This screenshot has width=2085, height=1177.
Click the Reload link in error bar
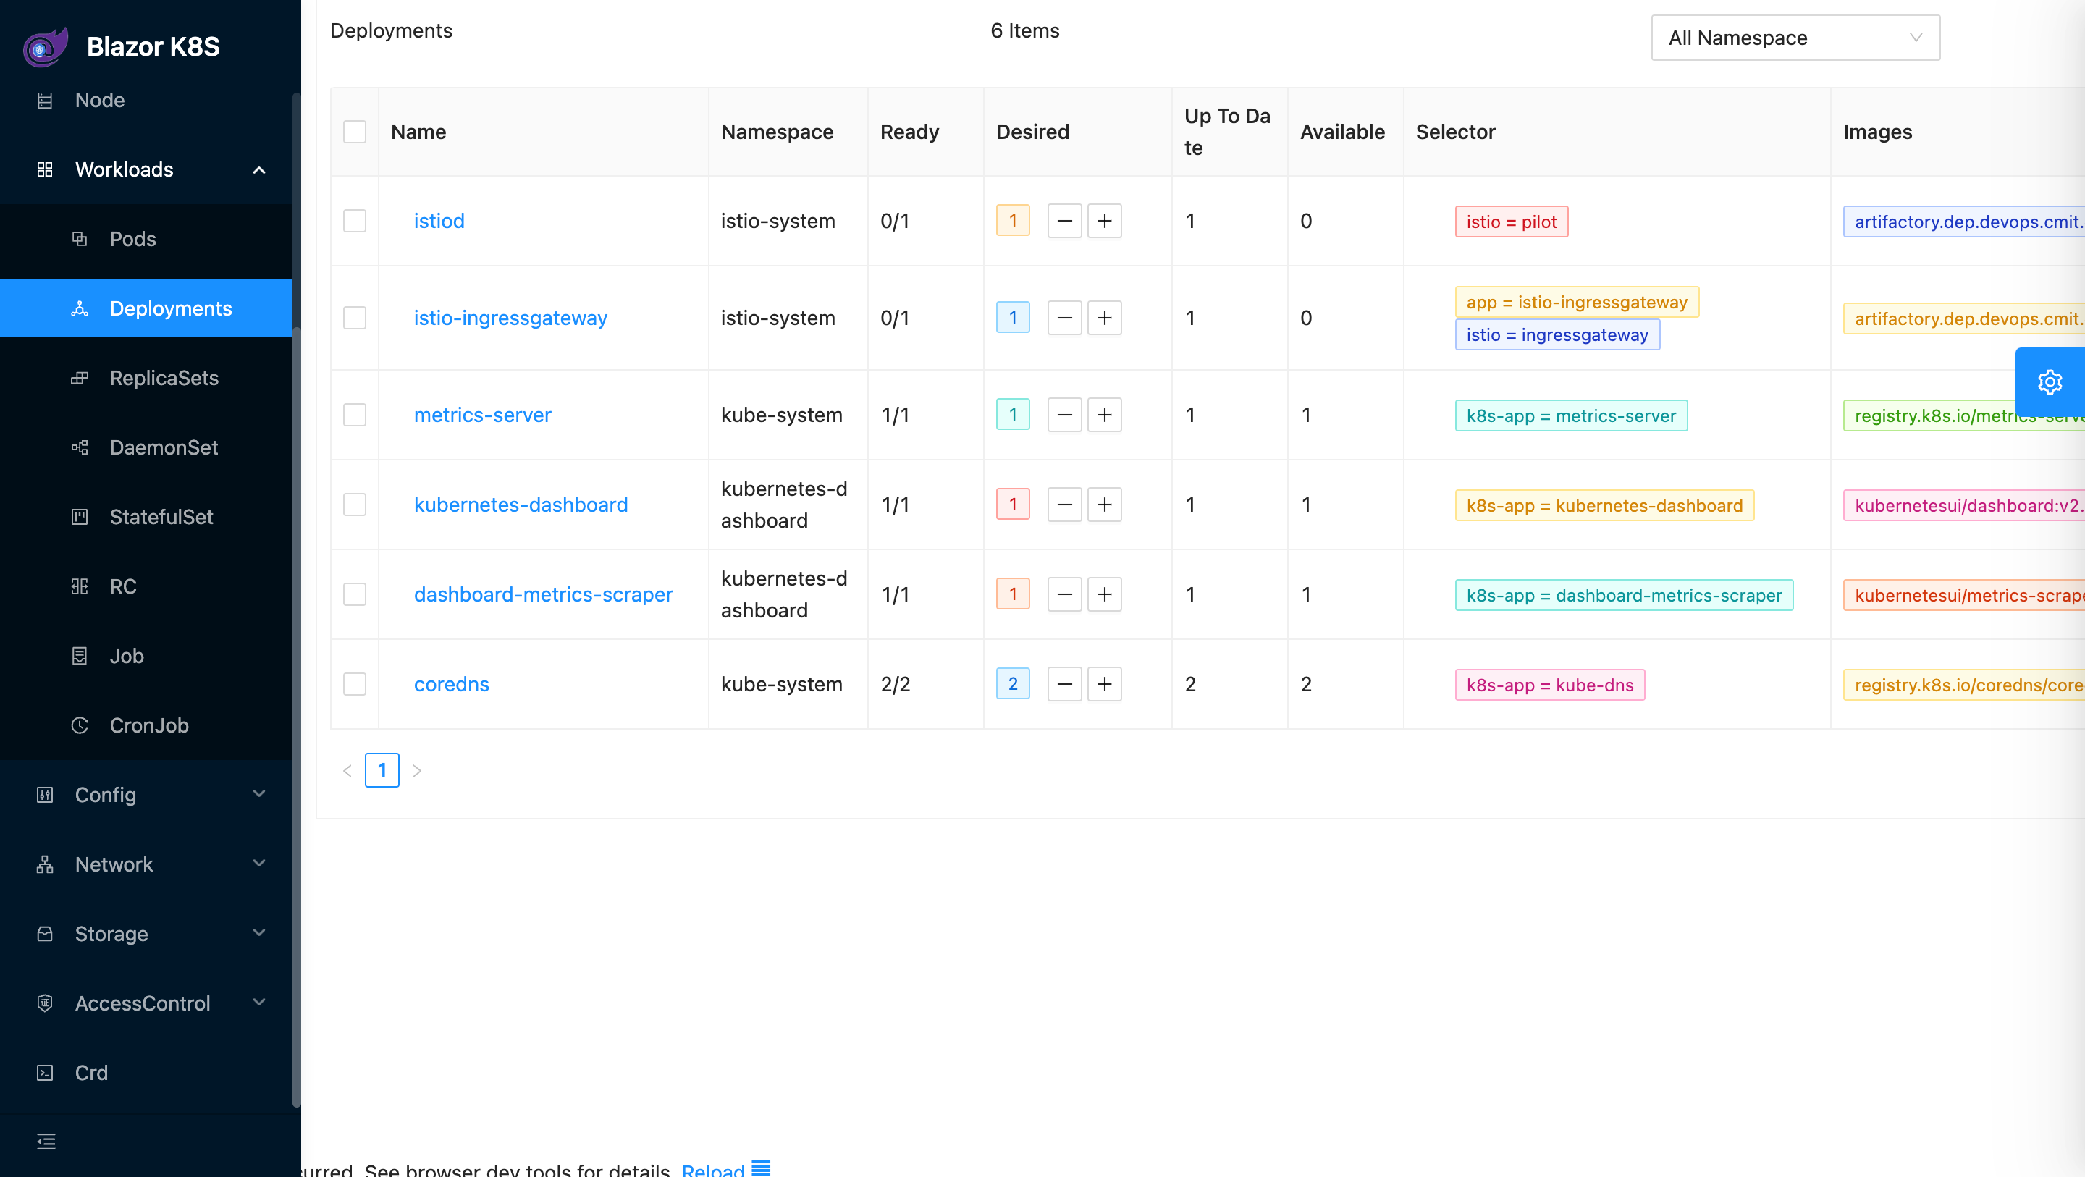point(712,1170)
